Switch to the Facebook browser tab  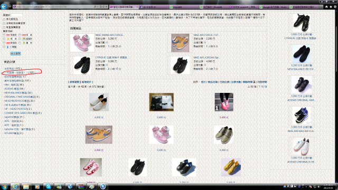coord(154,7)
